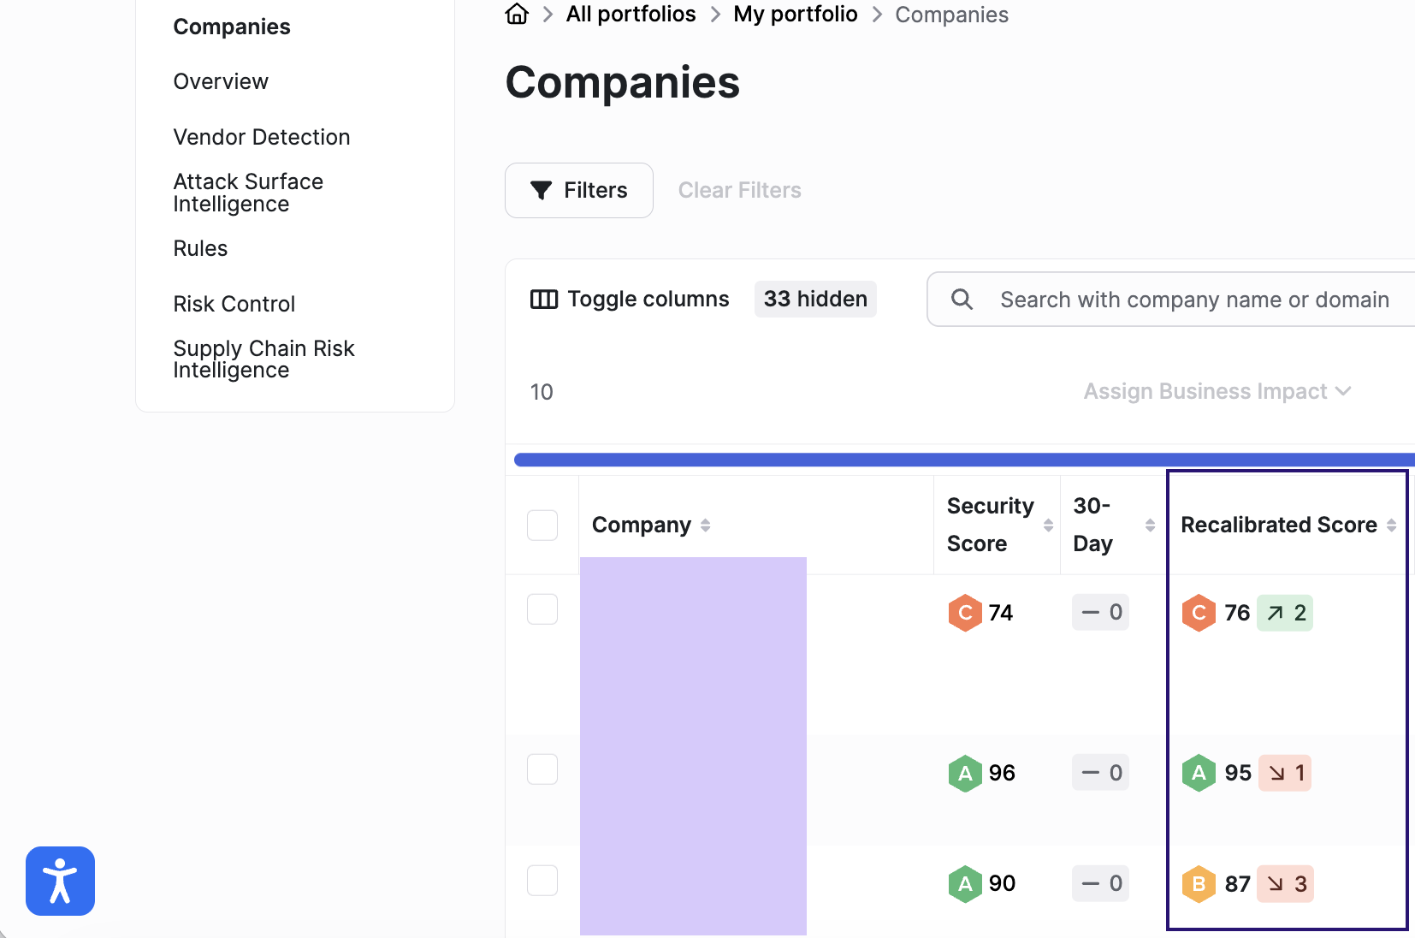
Task: Open Rules in the sidebar
Action: 200,248
